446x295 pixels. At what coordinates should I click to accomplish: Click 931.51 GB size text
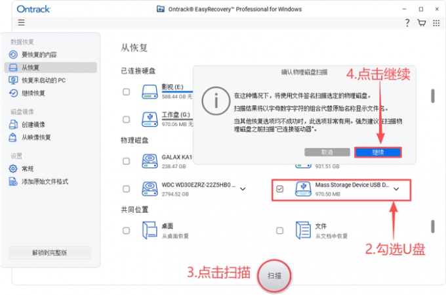tap(327, 166)
